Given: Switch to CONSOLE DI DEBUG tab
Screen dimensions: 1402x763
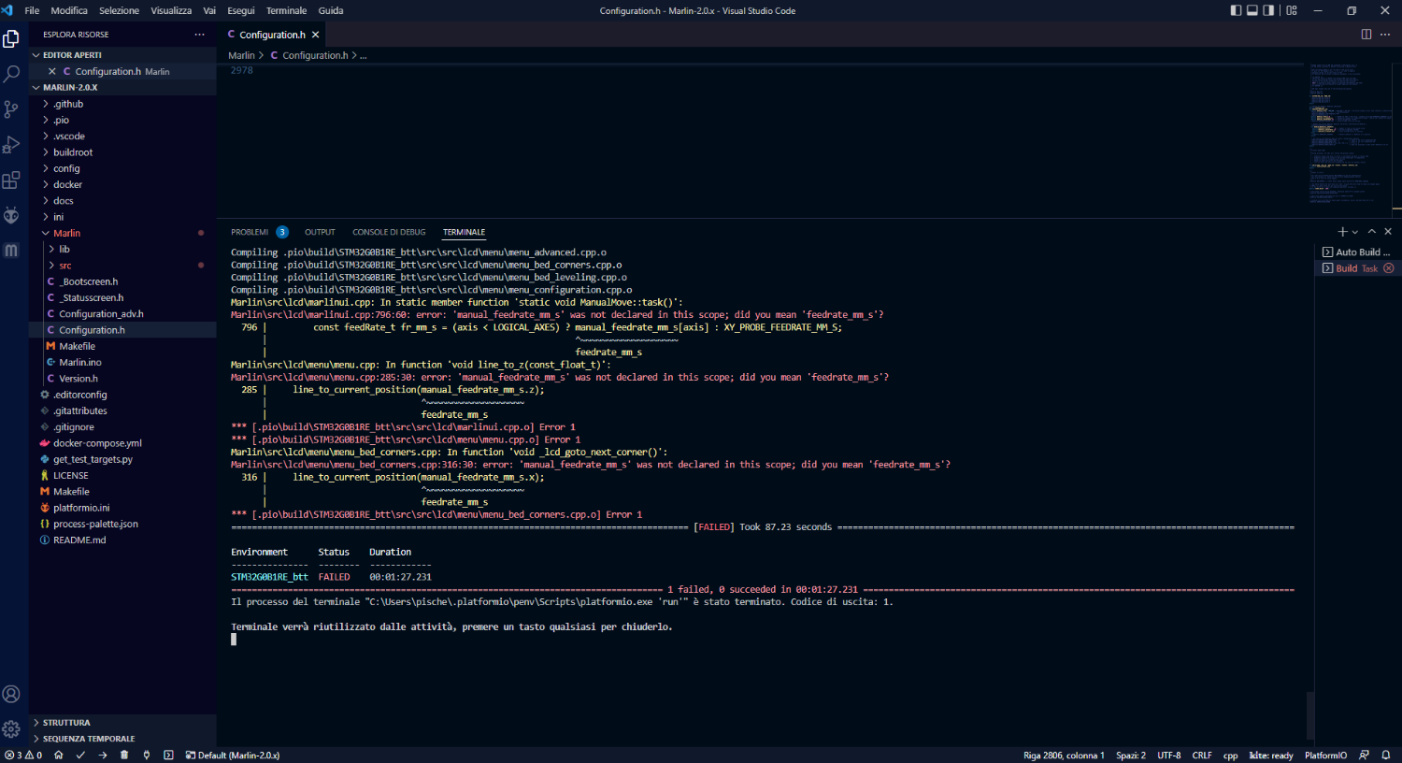Looking at the screenshot, I should (x=389, y=232).
